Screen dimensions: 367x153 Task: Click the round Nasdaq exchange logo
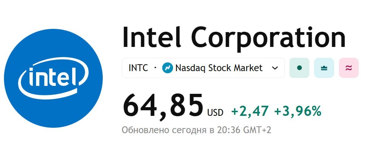point(168,68)
